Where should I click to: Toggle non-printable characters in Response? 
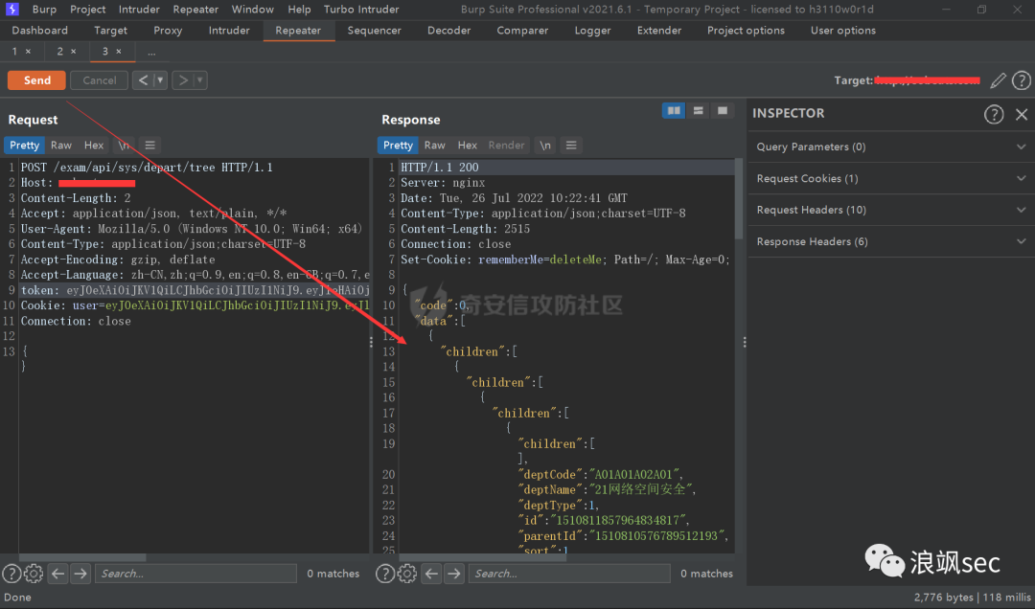coord(545,146)
